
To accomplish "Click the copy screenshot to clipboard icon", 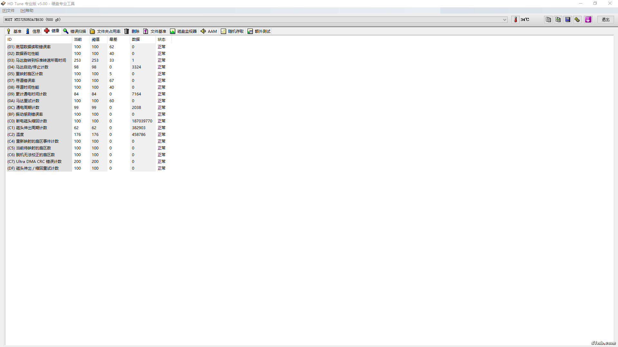I will point(558,20).
